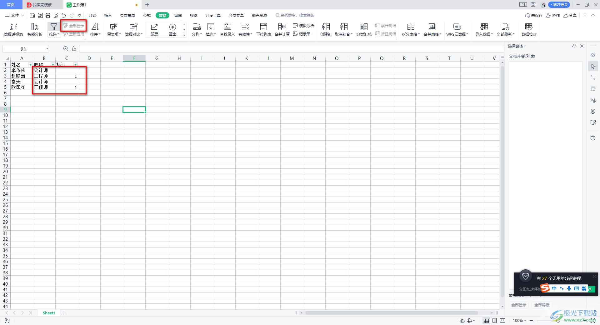Pin the 选择窗格 selection pane
Image resolution: width=600 pixels, height=325 pixels.
click(x=574, y=46)
